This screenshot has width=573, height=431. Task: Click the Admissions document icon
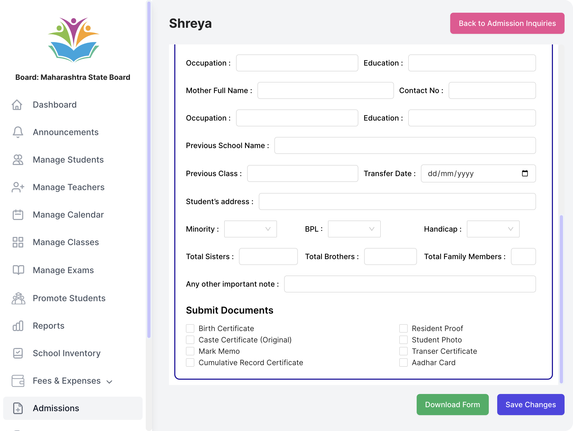(x=18, y=408)
